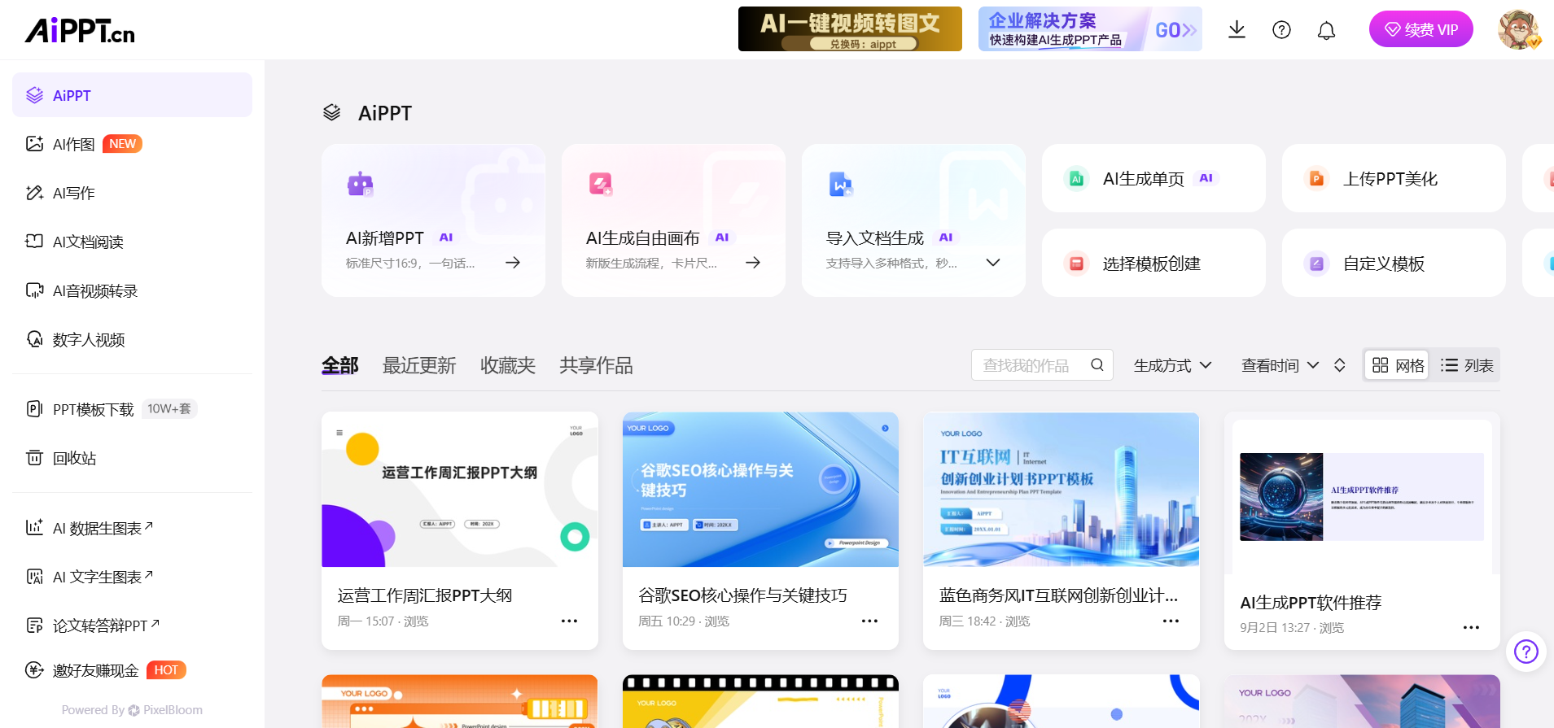Select AiPPT in the sidebar
The width and height of the screenshot is (1554, 728).
(x=132, y=95)
